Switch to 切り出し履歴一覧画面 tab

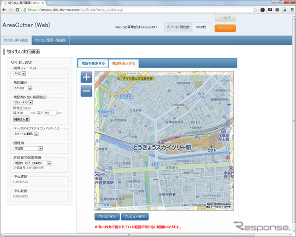pos(50,40)
